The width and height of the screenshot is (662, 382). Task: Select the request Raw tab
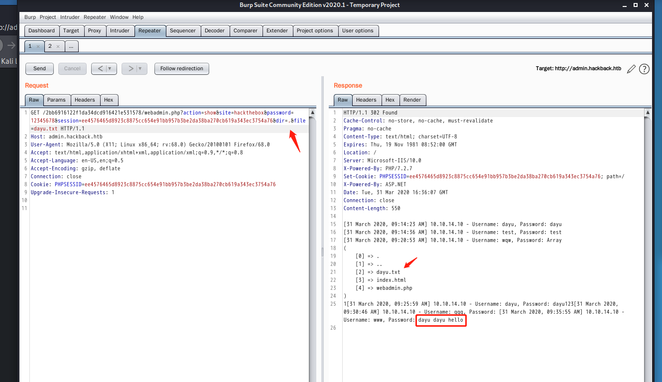[34, 100]
